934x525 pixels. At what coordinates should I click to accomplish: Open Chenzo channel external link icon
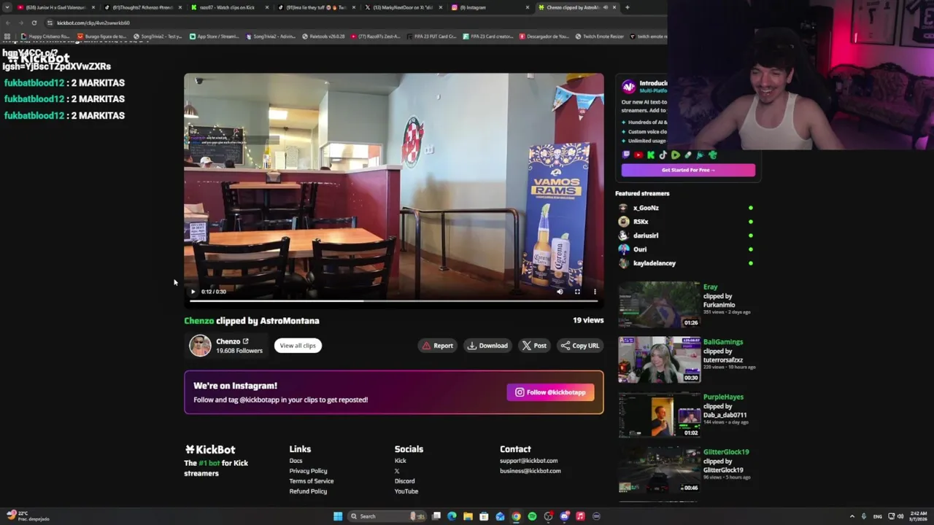(246, 341)
